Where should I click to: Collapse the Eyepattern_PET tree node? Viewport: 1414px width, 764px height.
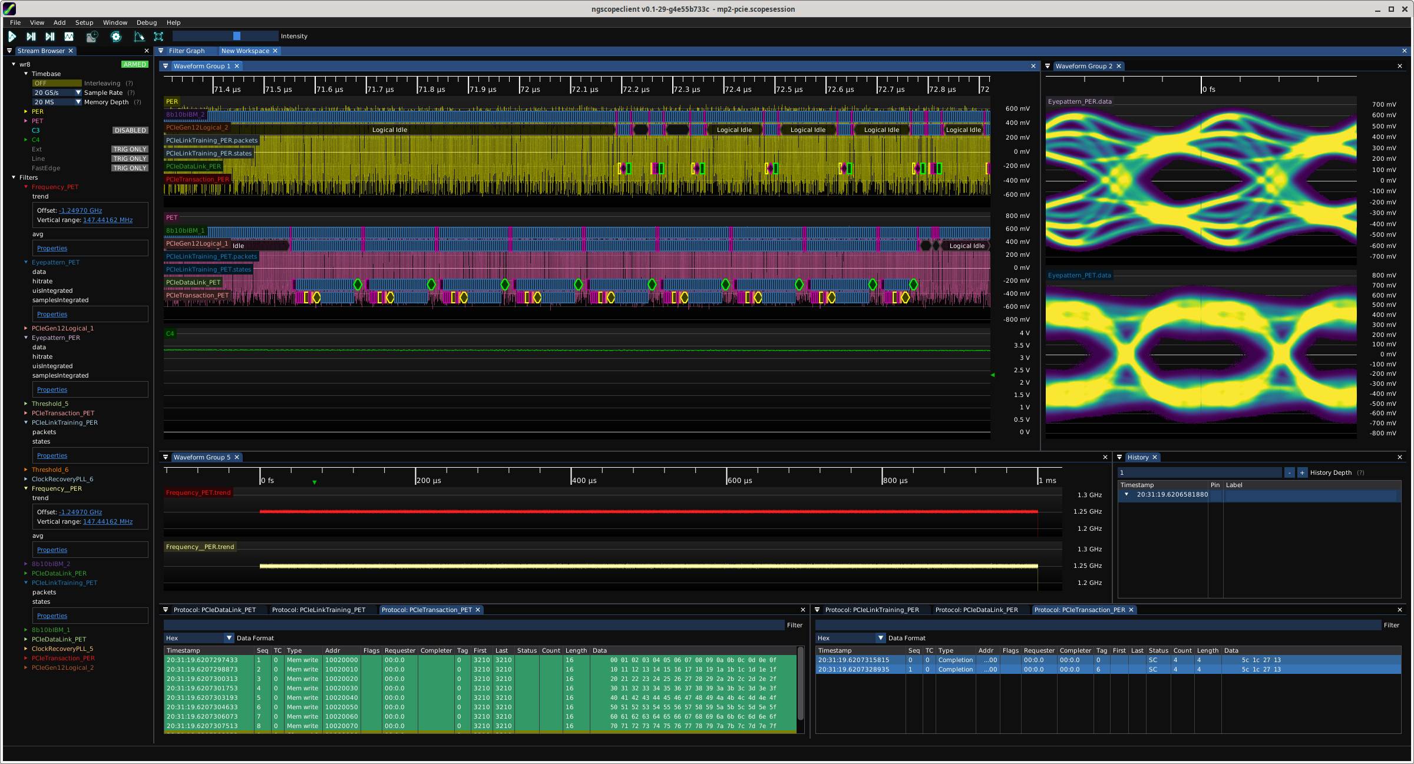click(x=26, y=262)
